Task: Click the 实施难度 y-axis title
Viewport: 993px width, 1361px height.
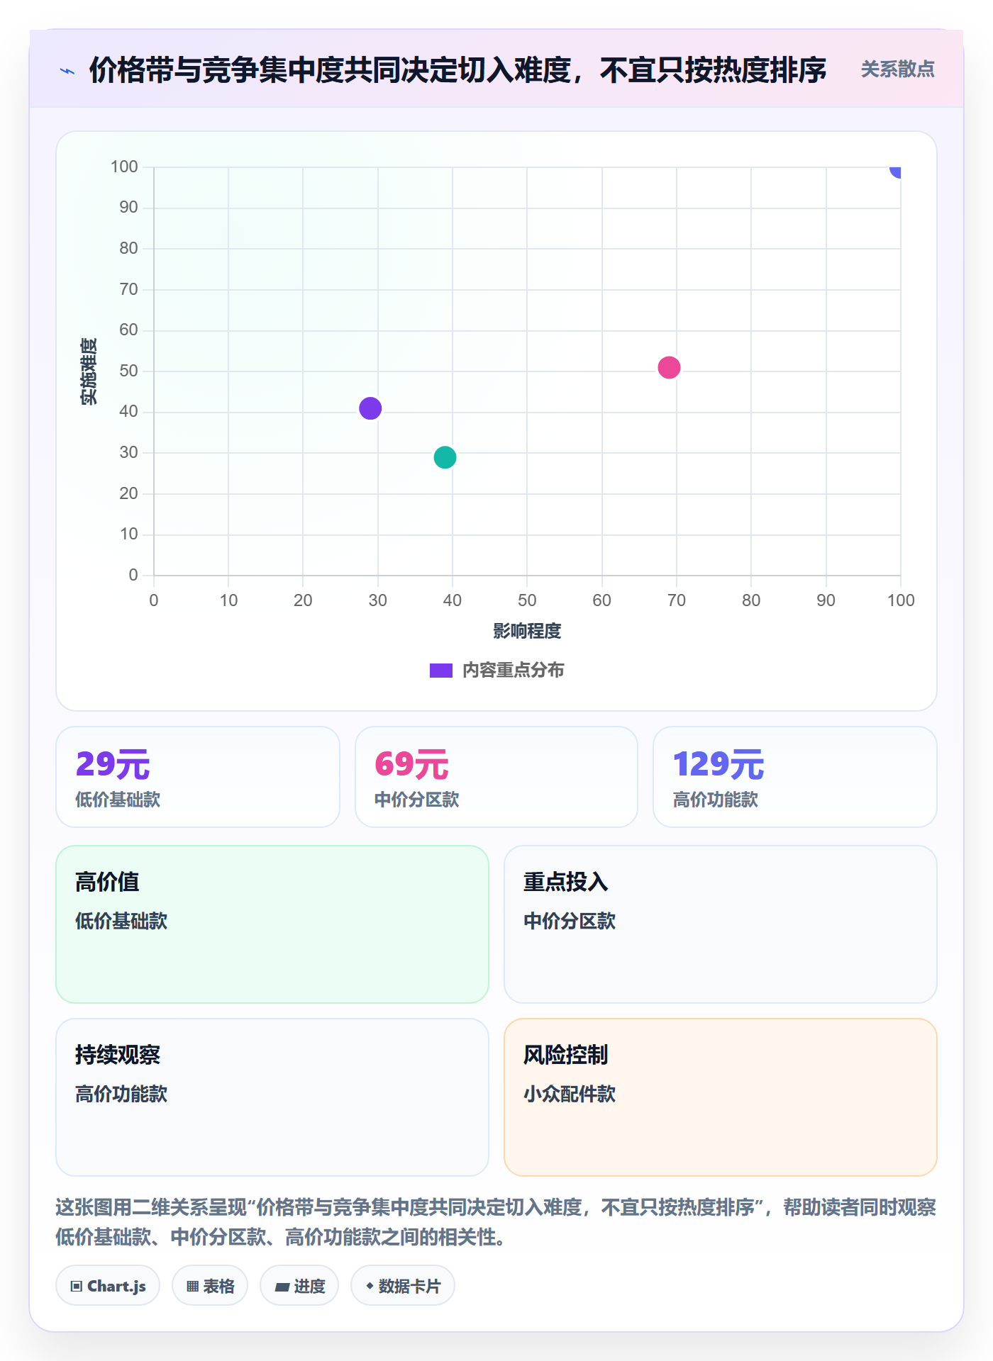Action: (89, 371)
